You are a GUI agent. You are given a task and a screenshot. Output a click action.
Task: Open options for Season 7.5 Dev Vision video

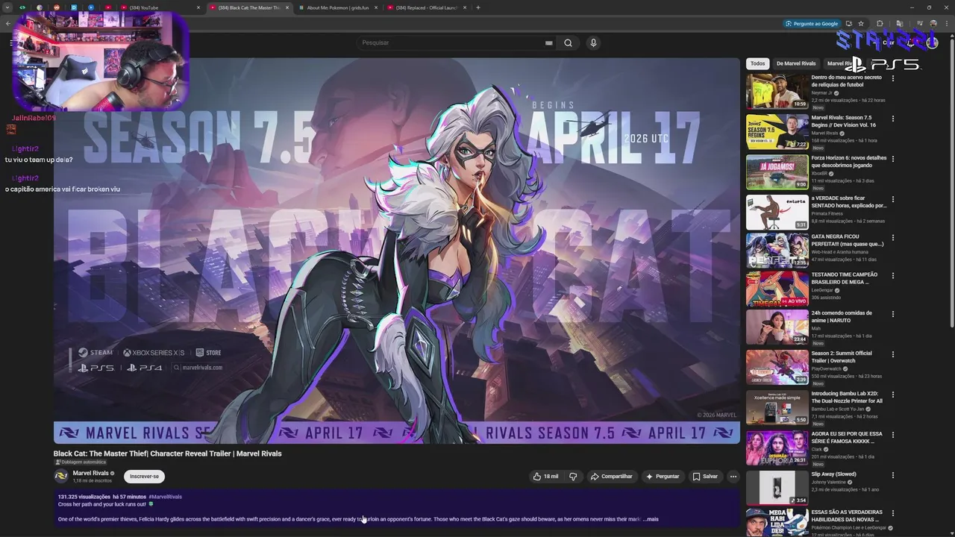tap(892, 119)
